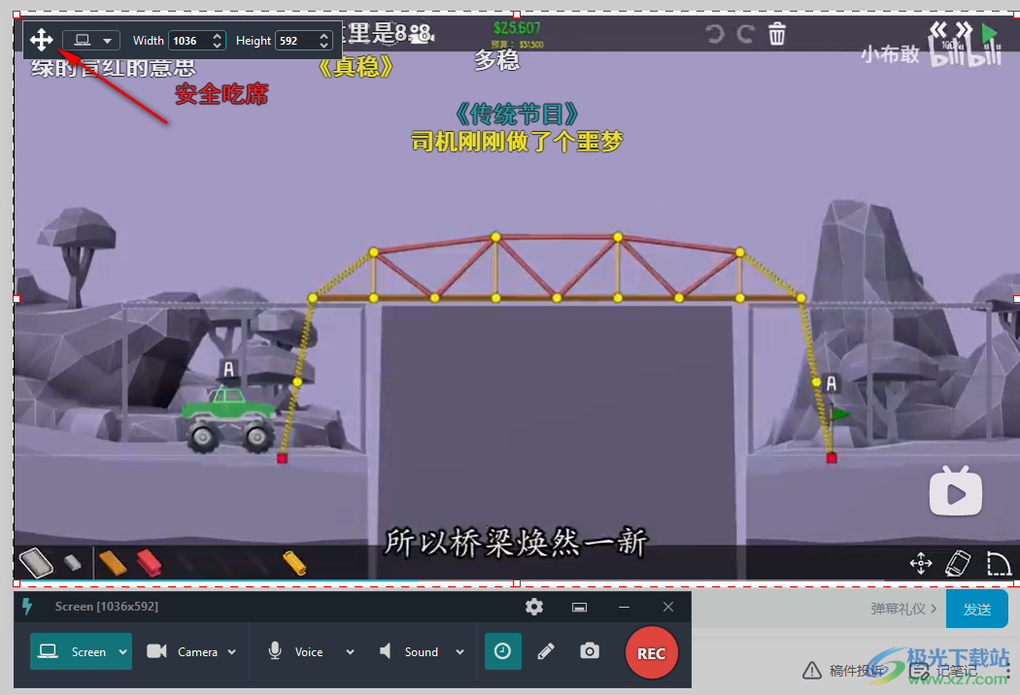Screen dimensions: 1020x695
Task: Select the road material icon
Action: pos(37,562)
